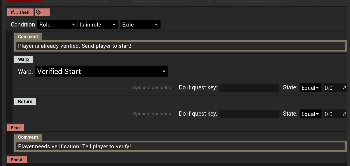Click the resize arrow icon in Warp state value

pos(344,88)
